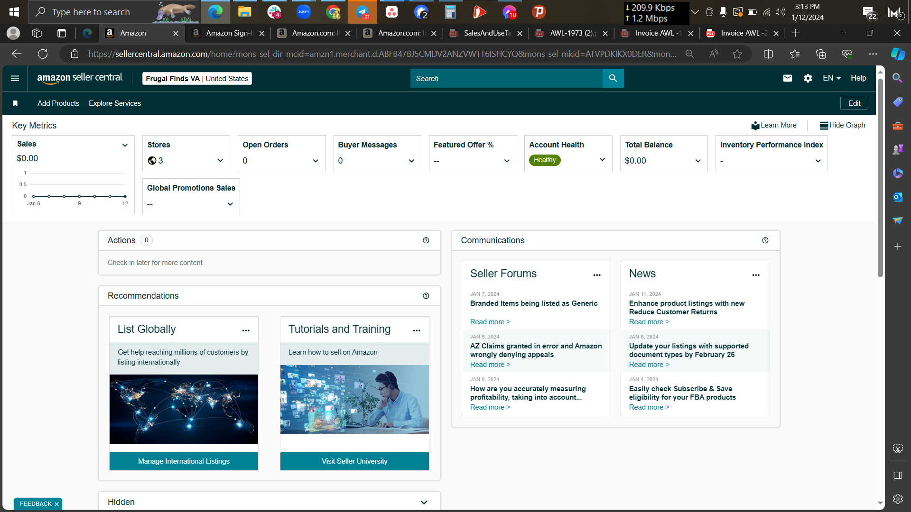The width and height of the screenshot is (911, 512).
Task: Click the search magnifier button
Action: click(x=613, y=78)
